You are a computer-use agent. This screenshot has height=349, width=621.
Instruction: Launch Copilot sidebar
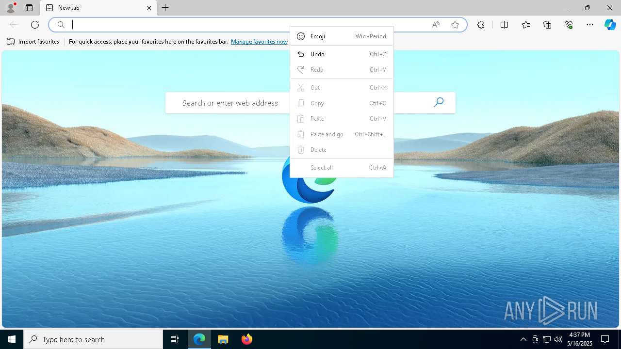(x=610, y=25)
